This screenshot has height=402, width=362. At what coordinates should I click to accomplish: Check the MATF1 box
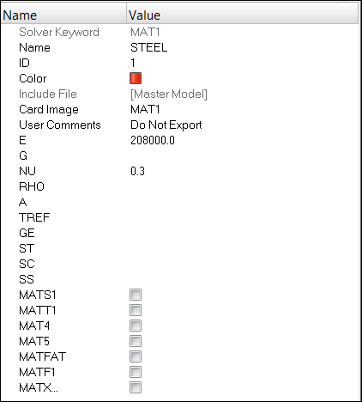(x=136, y=372)
